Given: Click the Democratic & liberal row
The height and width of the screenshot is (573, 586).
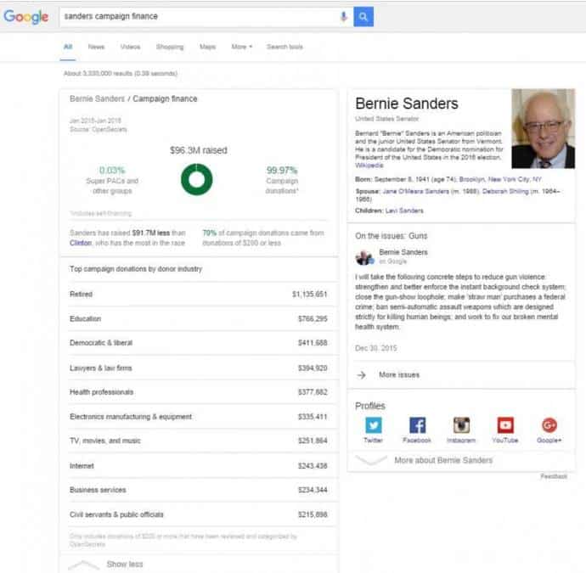Looking at the screenshot, I should click(199, 343).
